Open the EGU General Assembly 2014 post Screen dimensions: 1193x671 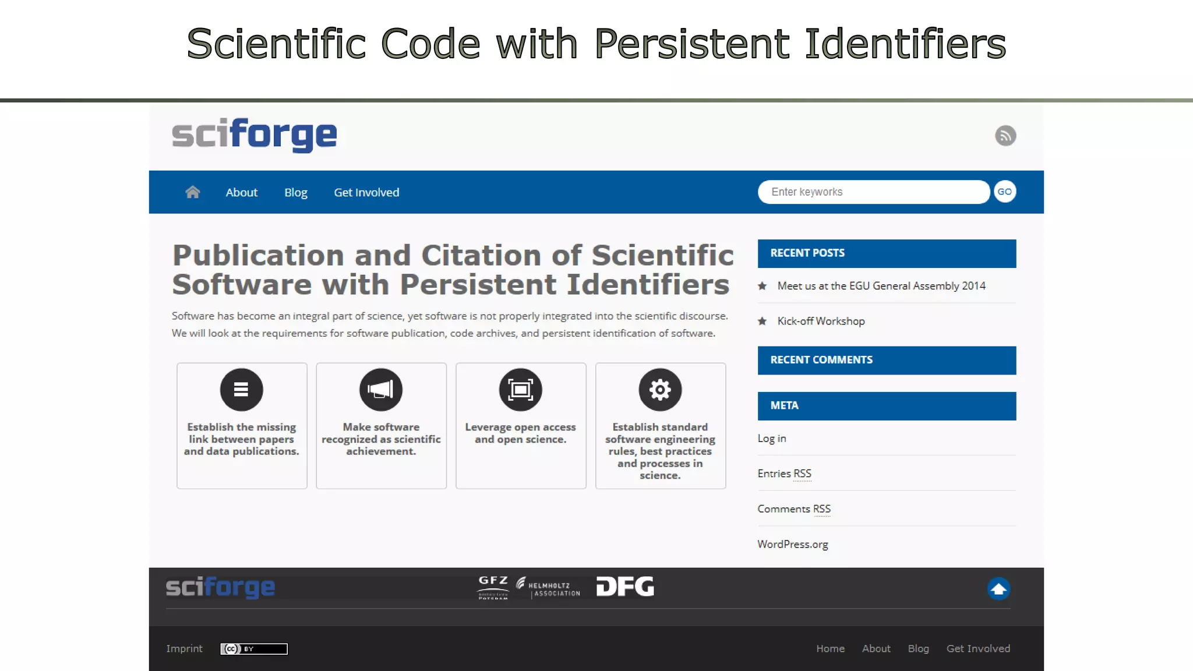click(881, 286)
